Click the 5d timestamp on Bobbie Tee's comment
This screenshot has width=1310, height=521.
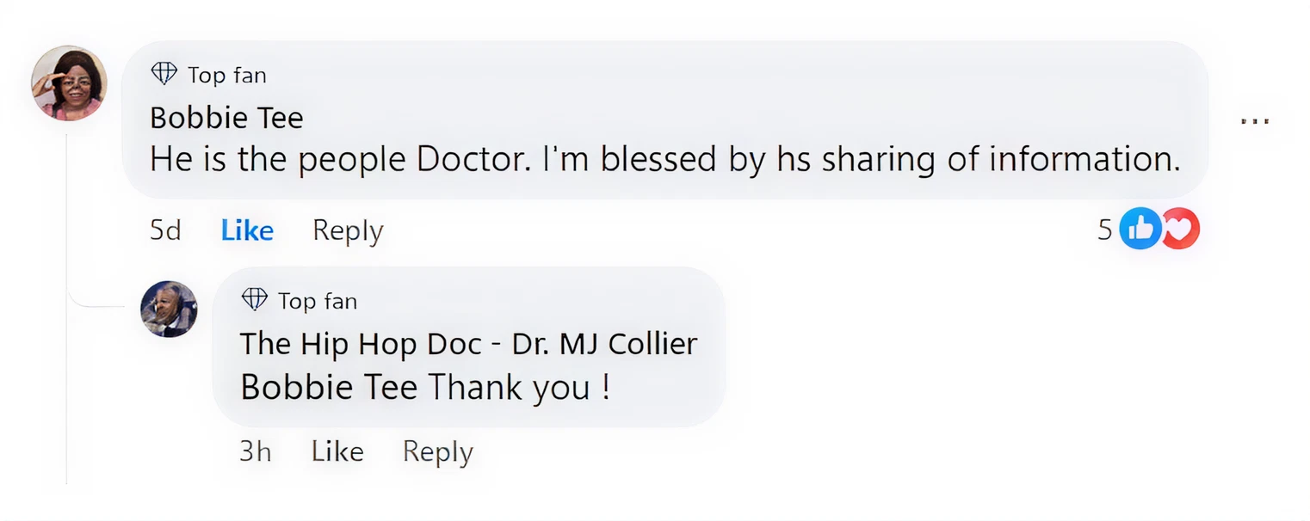coord(165,230)
